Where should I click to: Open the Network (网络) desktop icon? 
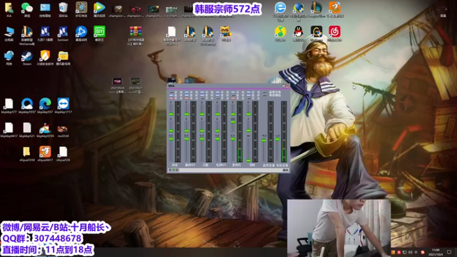[x=9, y=58]
